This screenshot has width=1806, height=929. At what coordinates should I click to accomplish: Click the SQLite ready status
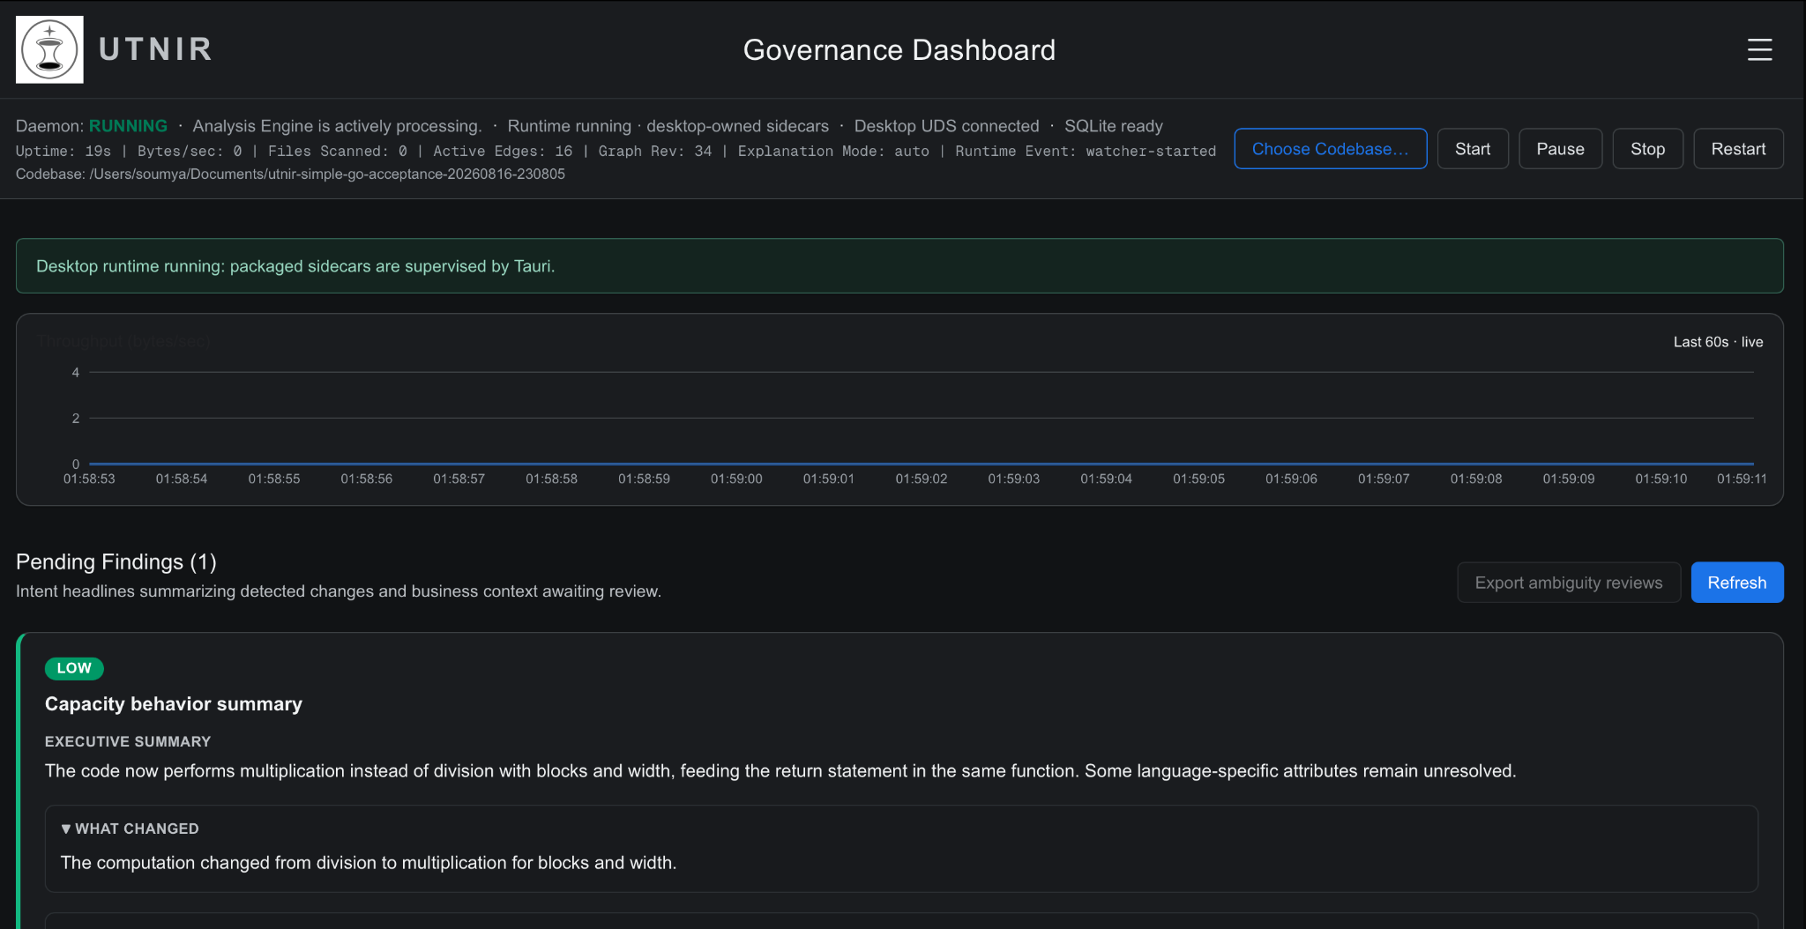click(1114, 126)
